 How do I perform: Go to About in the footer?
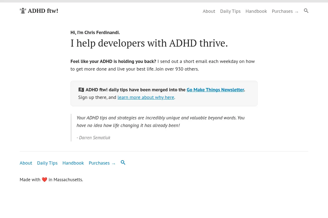26,163
